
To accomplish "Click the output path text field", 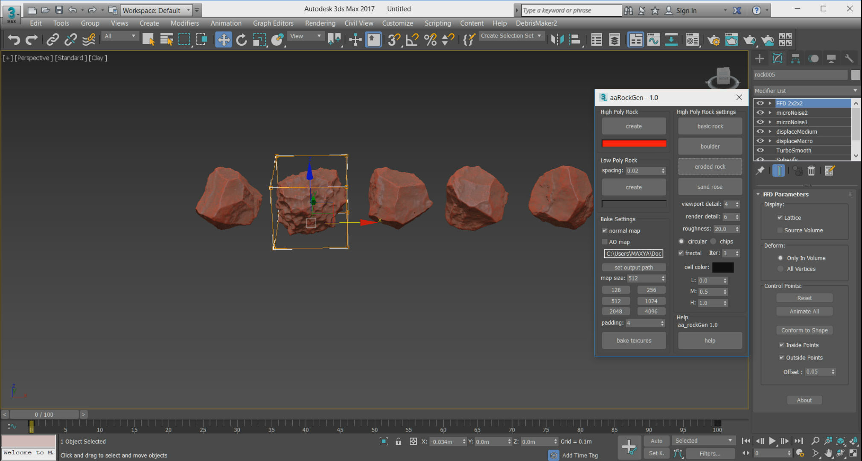I will (634, 254).
